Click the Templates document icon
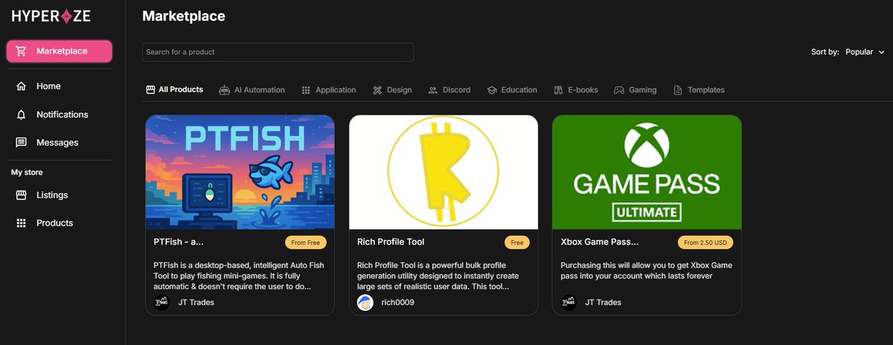 click(678, 90)
